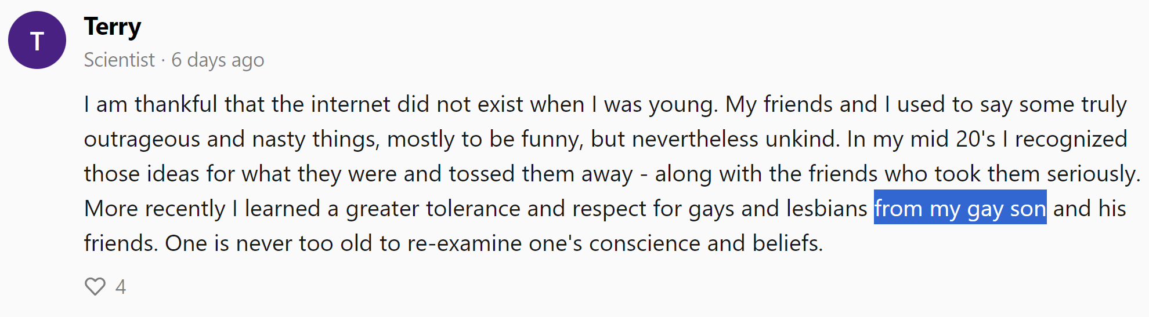
Task: Place cursor on the word 'seriously'
Action: click(1092, 174)
